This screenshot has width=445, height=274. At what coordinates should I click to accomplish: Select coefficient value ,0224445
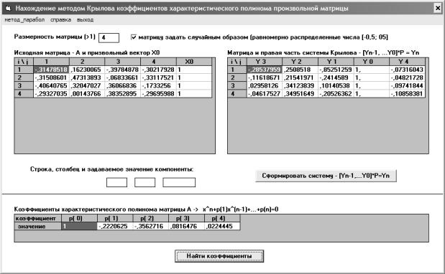tap(222, 226)
